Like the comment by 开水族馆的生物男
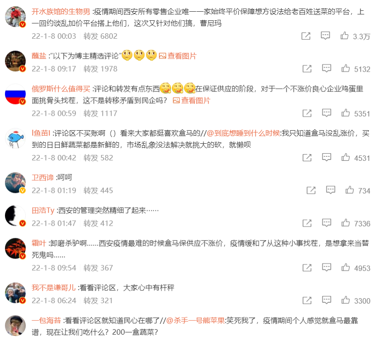 pyautogui.click(x=344, y=36)
